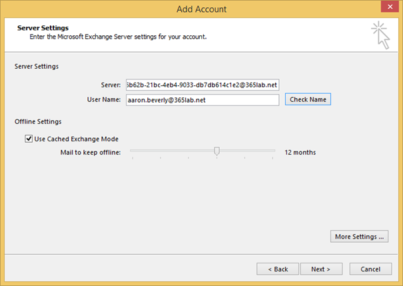Click inside the Server address field

(202, 85)
